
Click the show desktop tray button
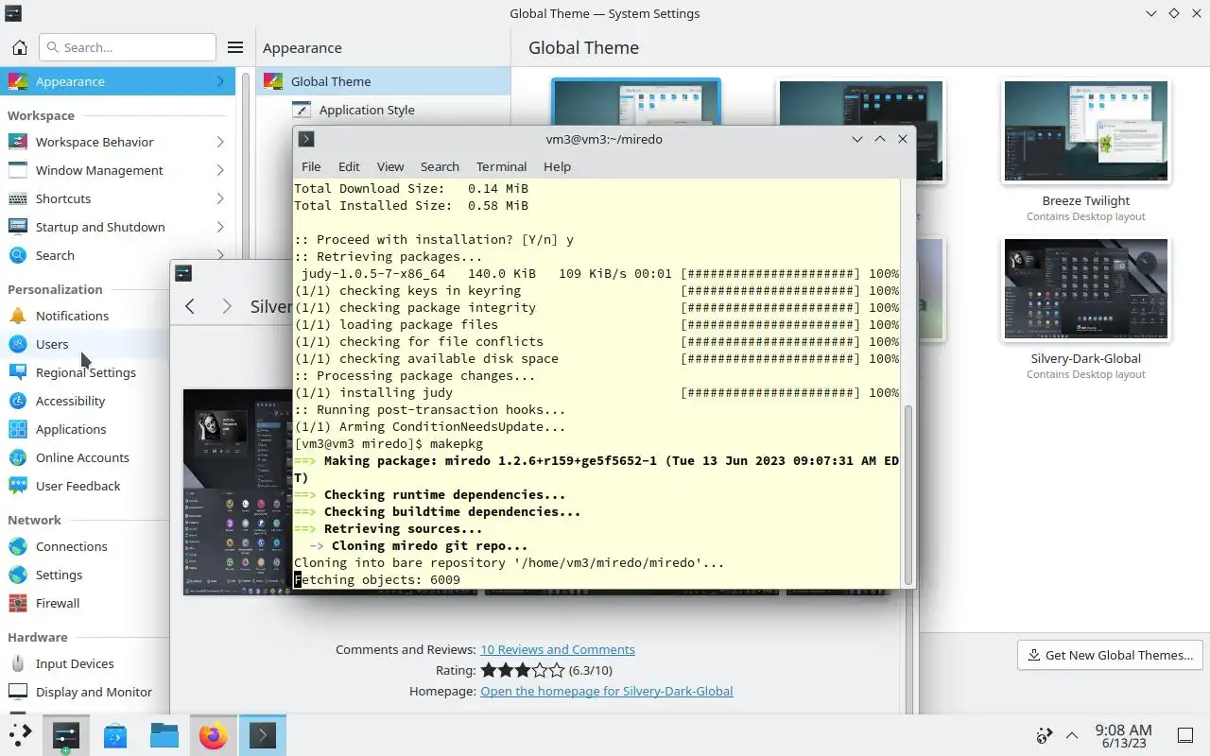click(1184, 735)
